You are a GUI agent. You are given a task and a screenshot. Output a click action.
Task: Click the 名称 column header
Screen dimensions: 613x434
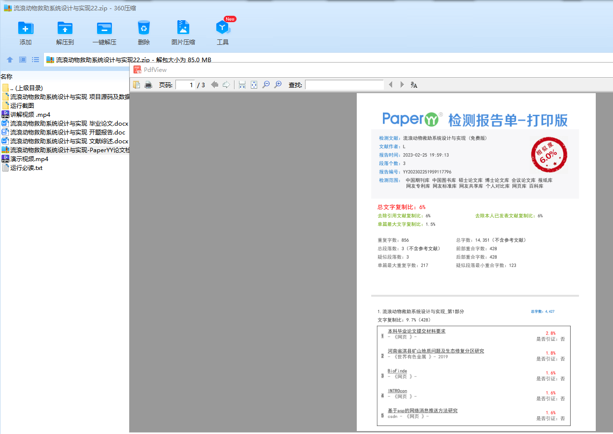coord(6,76)
